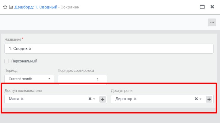Expand Доступ пользователя dropdown arrow

point(94,99)
